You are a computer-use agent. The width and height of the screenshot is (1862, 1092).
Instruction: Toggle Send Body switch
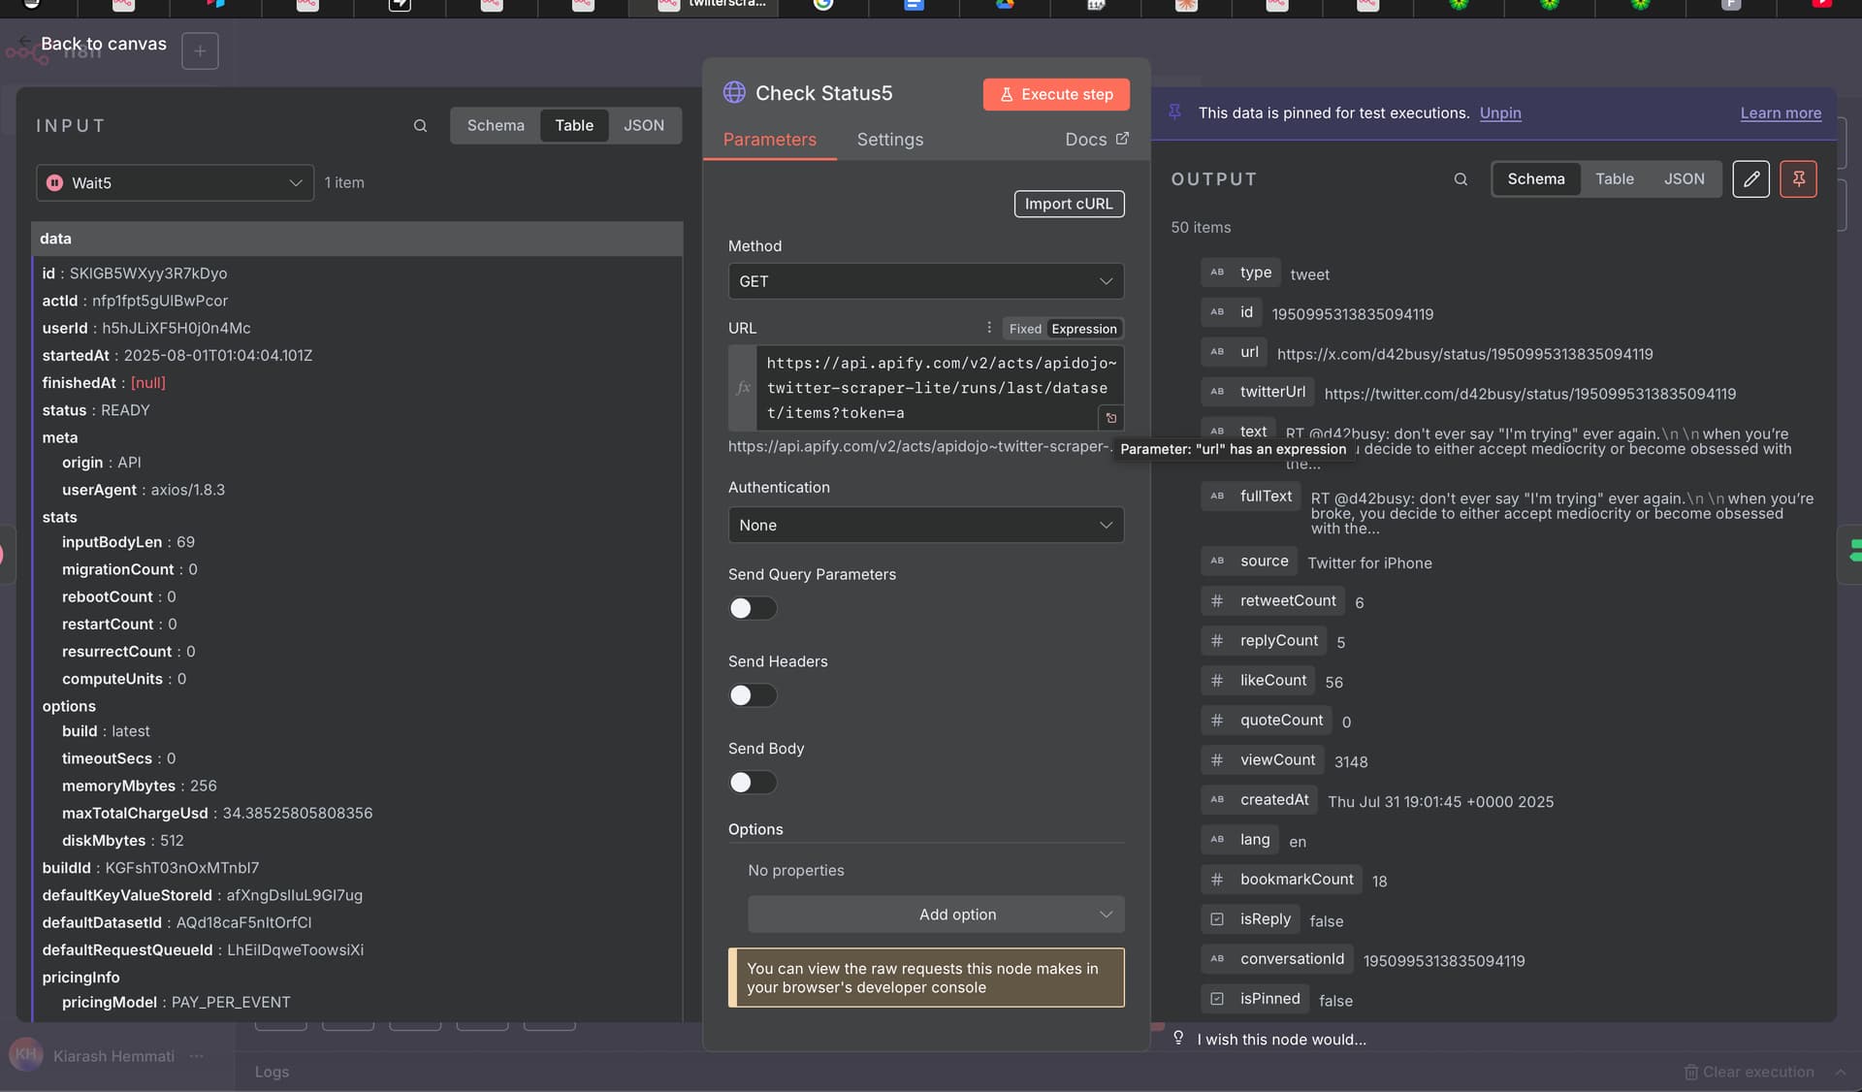[x=753, y=783]
